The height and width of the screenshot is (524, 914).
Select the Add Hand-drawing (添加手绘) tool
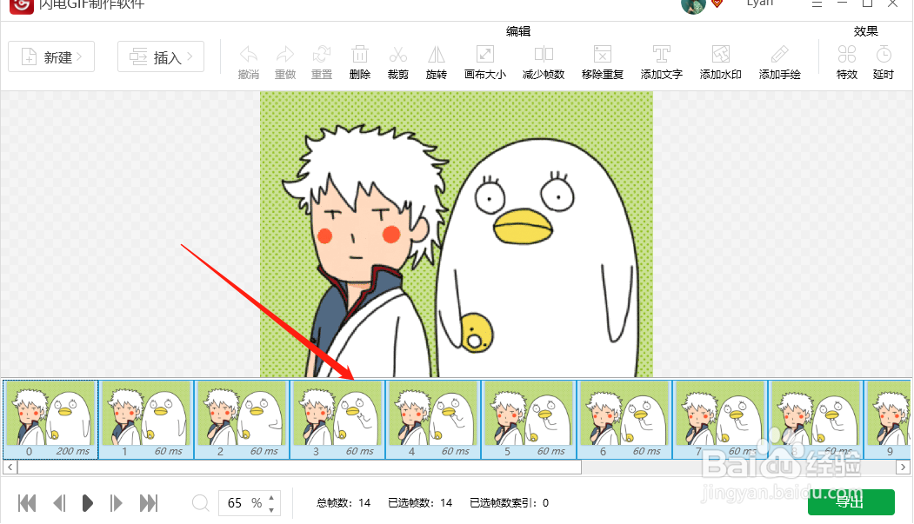coord(779,55)
